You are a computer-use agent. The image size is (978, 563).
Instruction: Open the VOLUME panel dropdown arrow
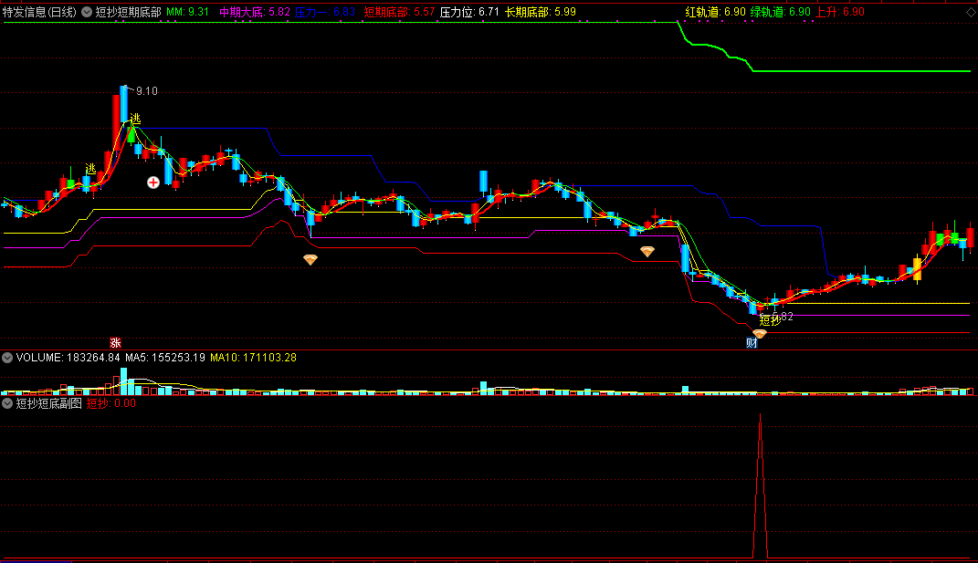tap(7, 358)
